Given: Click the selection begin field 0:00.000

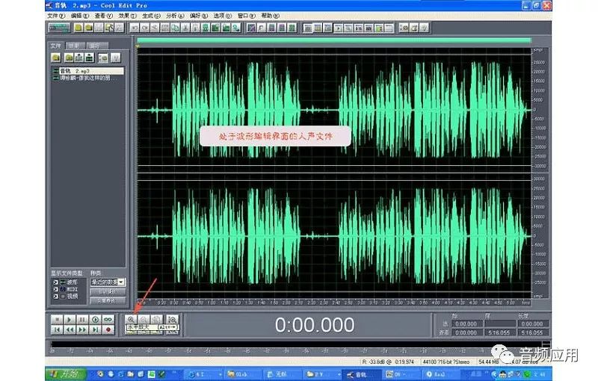Looking at the screenshot, I should 466,324.
